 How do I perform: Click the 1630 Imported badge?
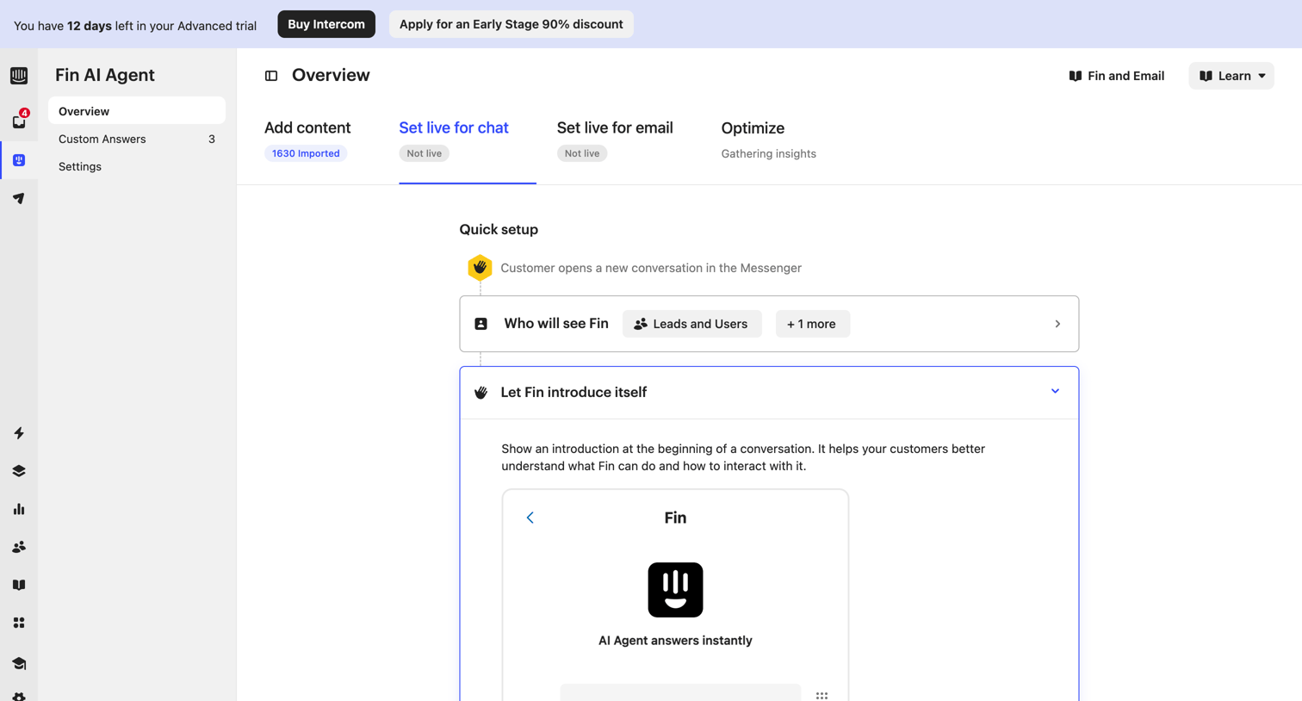pos(306,153)
